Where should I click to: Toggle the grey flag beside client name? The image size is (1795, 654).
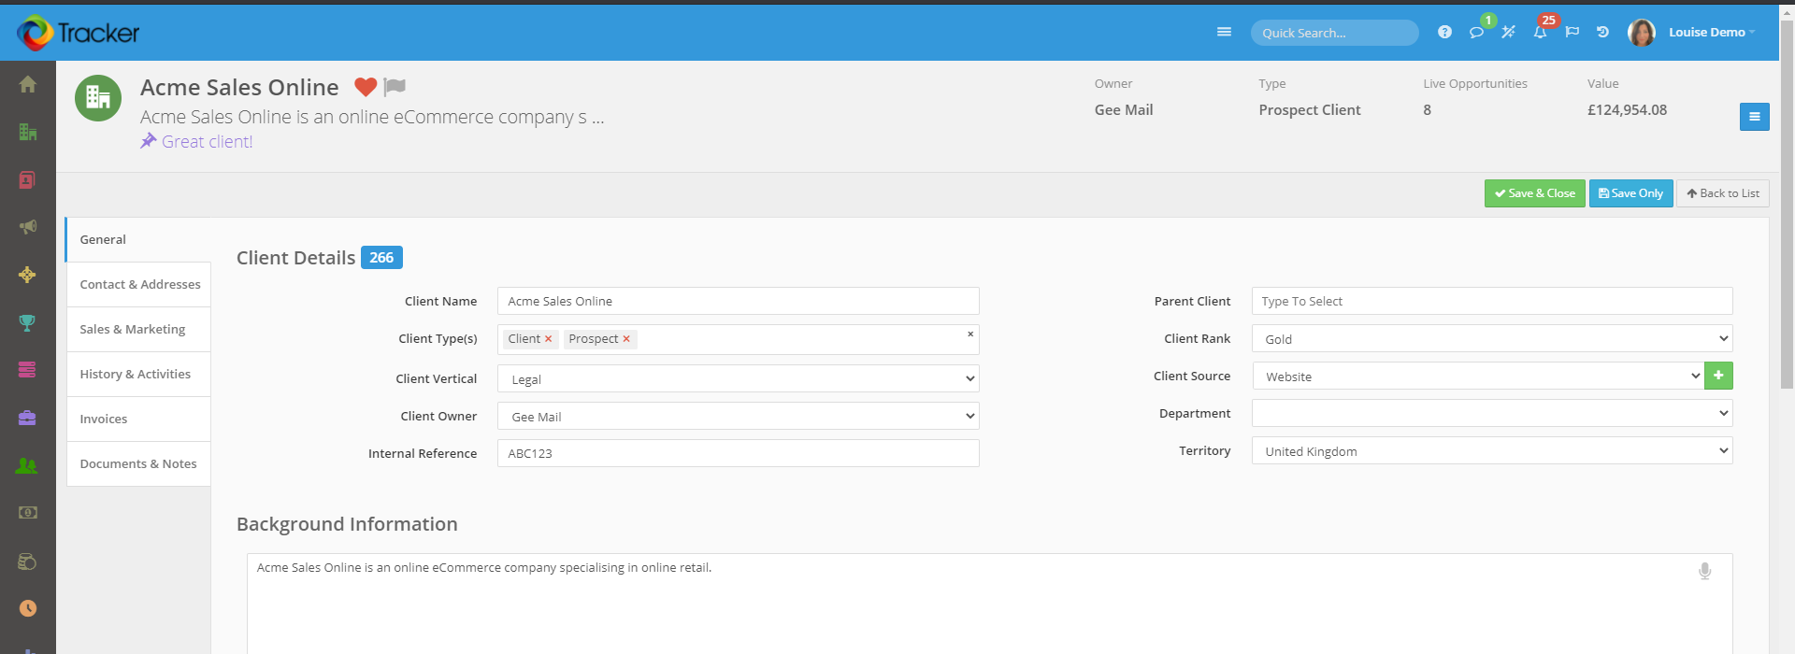tap(395, 87)
